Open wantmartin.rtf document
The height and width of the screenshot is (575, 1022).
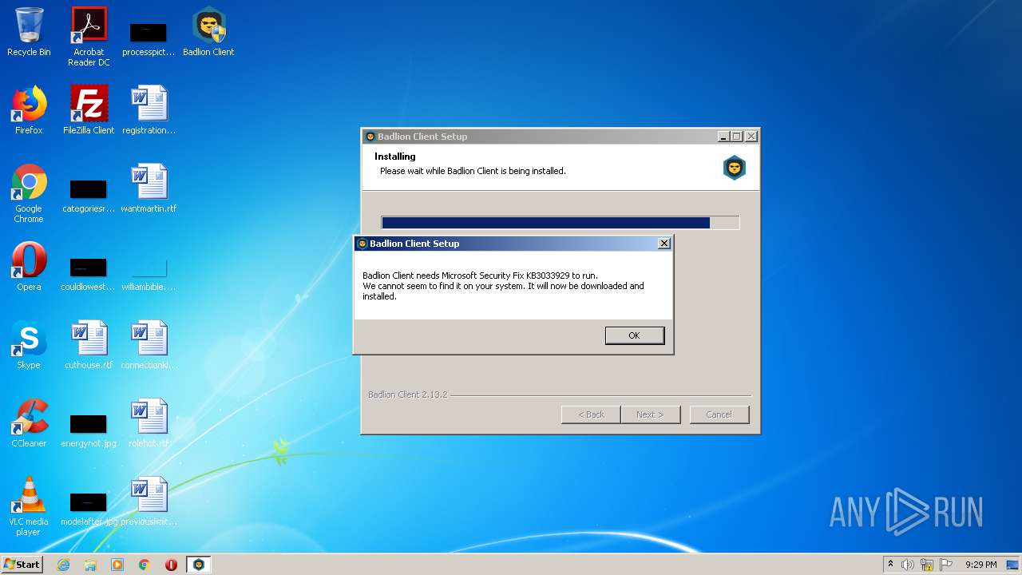pyautogui.click(x=149, y=188)
